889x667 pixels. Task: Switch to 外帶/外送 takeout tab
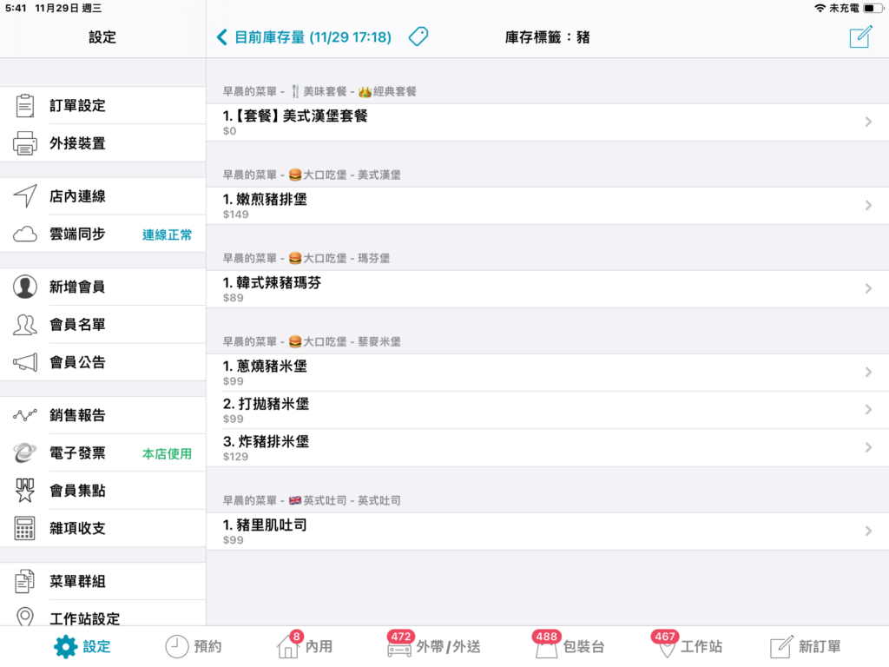tap(434, 645)
